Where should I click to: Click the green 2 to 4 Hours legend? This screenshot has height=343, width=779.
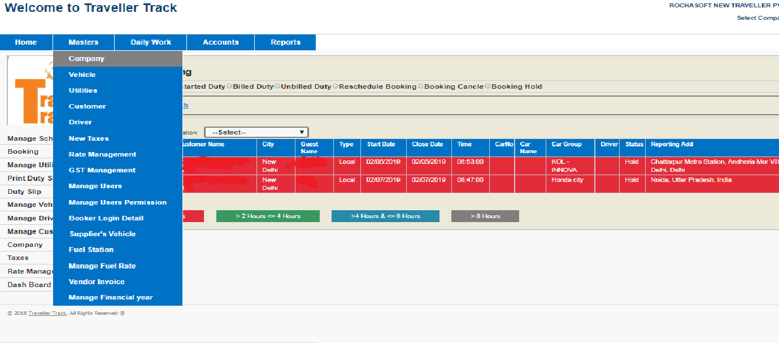(x=268, y=216)
